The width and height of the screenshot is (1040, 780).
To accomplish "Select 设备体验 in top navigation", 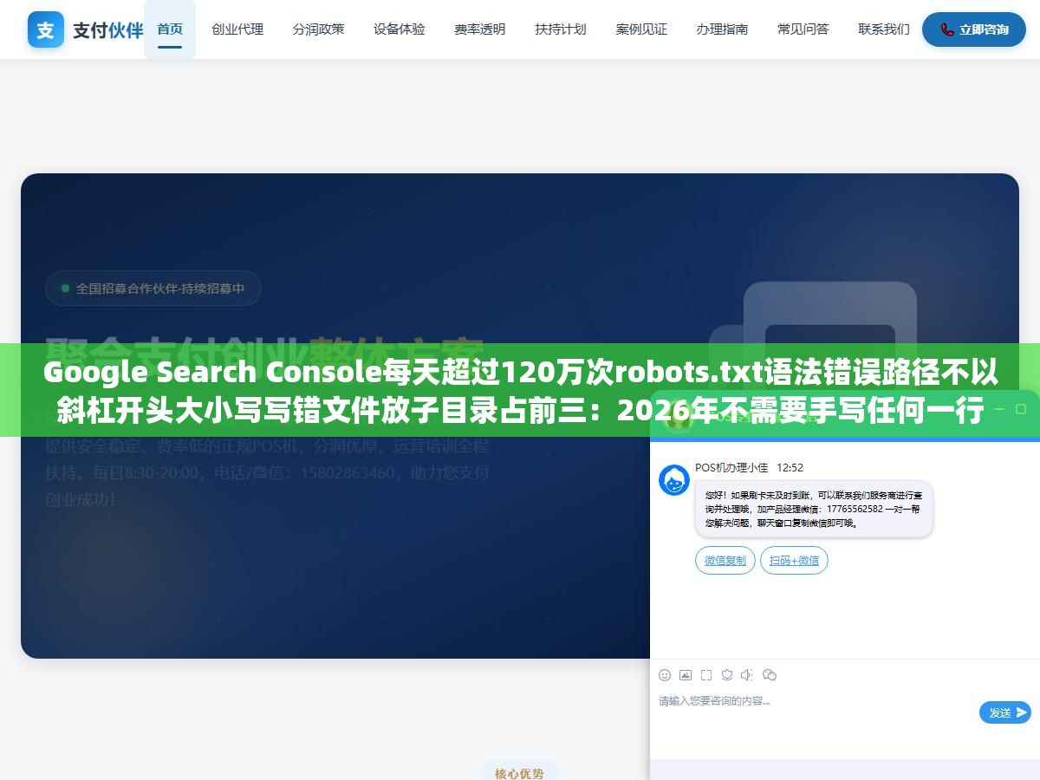I will click(x=400, y=29).
